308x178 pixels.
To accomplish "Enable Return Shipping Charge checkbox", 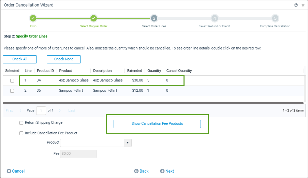I will pos(21,123).
